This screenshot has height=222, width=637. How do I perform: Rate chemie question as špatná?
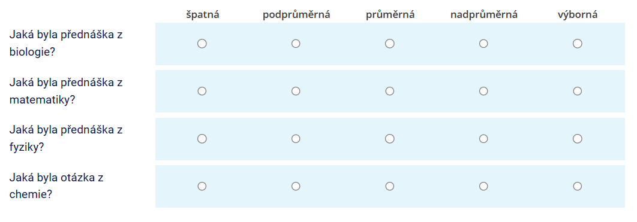(x=202, y=186)
